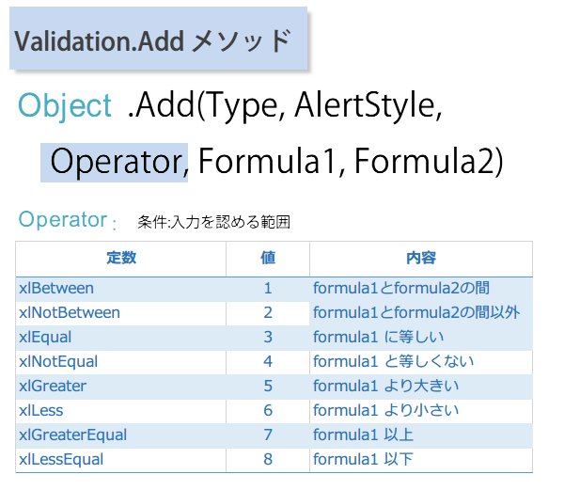This screenshot has height=490, width=564.
Task: Select the xlNotEqual constant cell
Action: [58, 361]
